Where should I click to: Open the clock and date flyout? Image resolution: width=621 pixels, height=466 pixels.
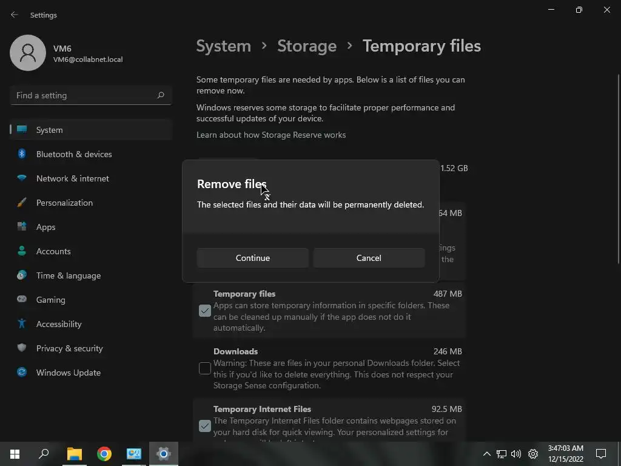(566, 454)
